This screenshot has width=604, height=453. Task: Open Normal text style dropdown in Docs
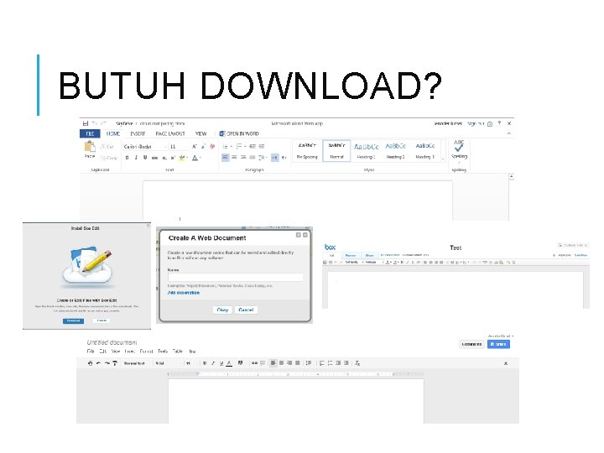137,363
